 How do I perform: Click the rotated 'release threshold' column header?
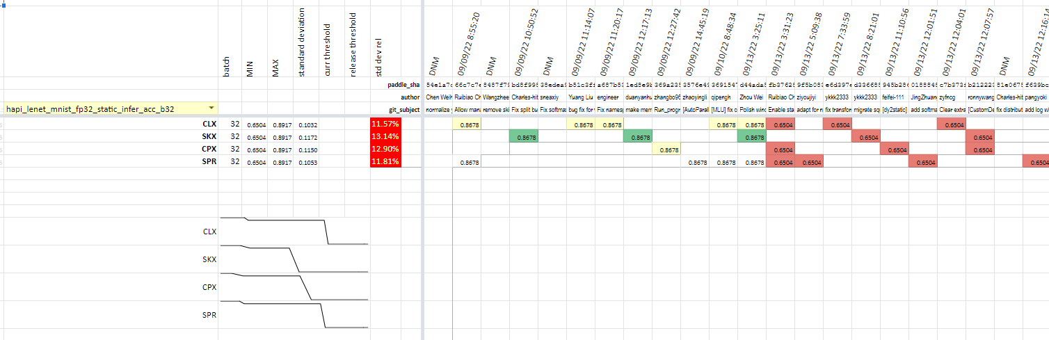click(354, 44)
